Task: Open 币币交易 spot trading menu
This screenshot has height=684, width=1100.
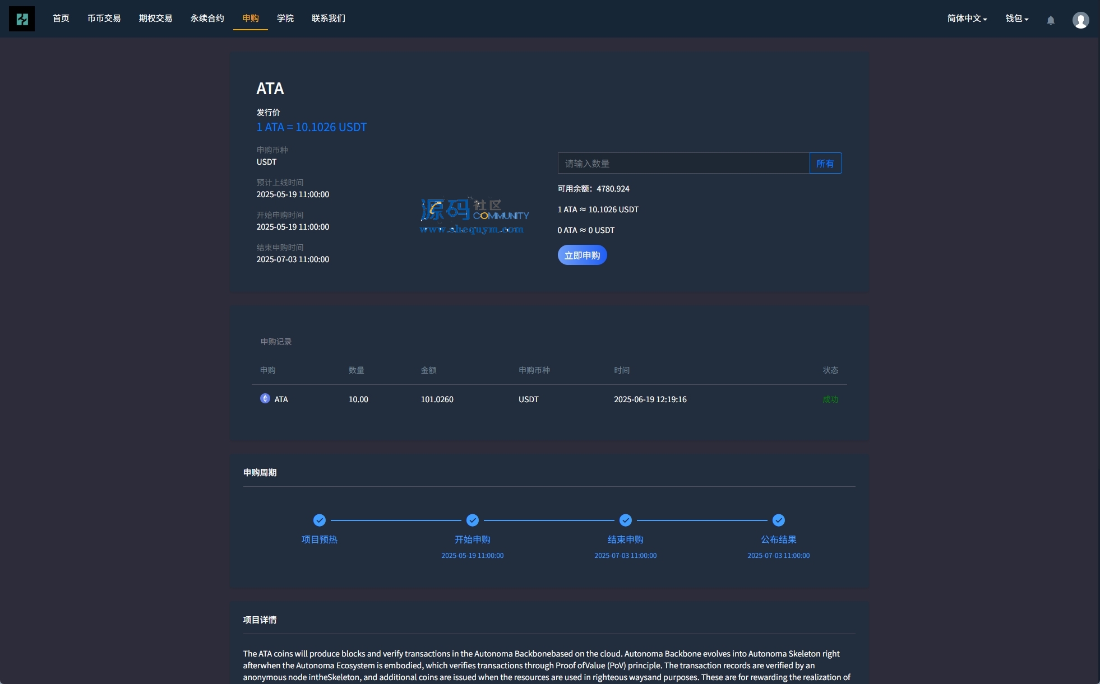Action: [x=104, y=18]
